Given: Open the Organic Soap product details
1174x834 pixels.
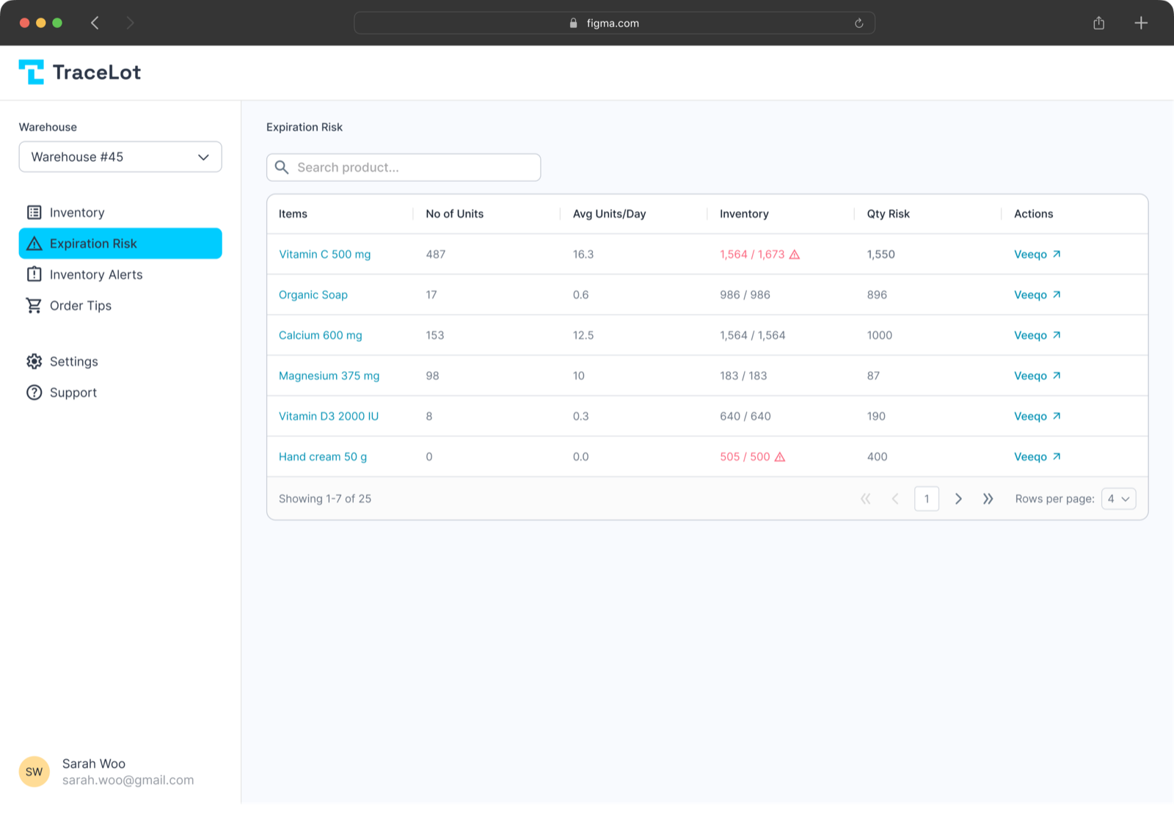Looking at the screenshot, I should coord(313,294).
